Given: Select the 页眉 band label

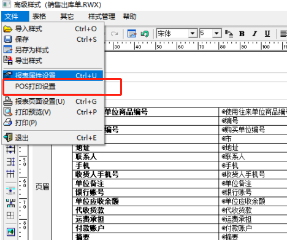Looking at the screenshot, I should coord(42,187).
